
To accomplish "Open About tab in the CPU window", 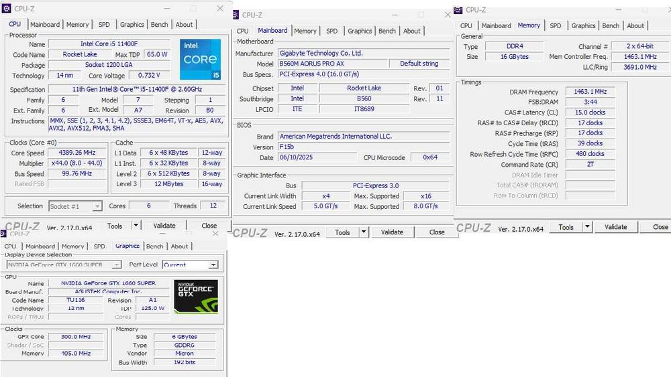I will click(184, 24).
